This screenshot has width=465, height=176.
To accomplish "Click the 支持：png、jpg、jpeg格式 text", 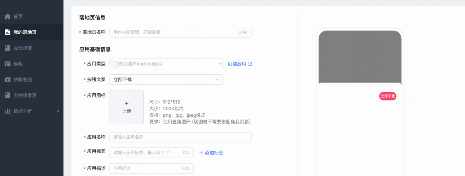I will tap(177, 115).
